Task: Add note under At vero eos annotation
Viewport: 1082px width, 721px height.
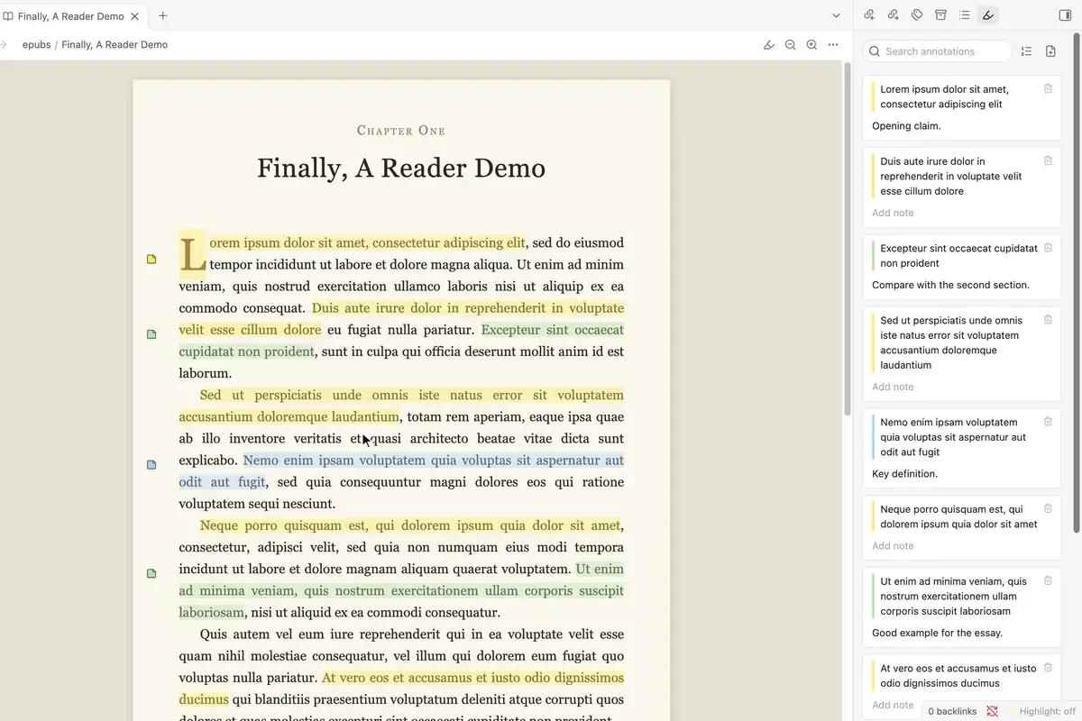Action: point(893,705)
